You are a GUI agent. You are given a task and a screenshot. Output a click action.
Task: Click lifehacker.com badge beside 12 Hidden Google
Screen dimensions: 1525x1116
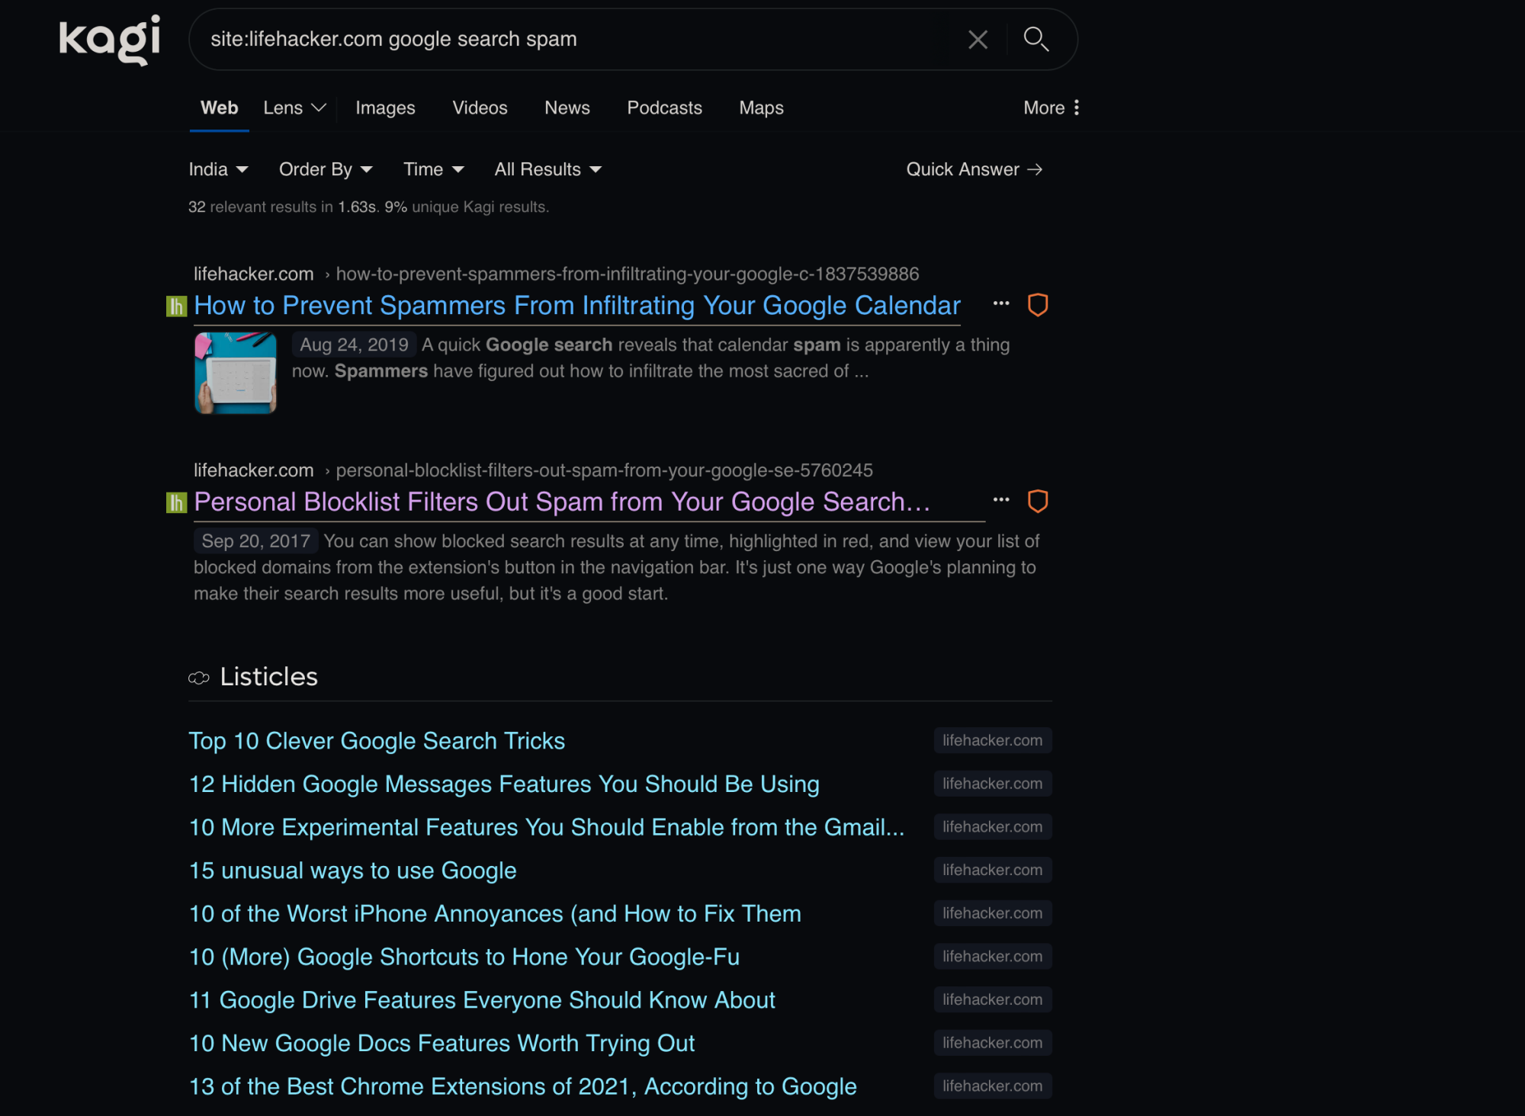tap(993, 784)
